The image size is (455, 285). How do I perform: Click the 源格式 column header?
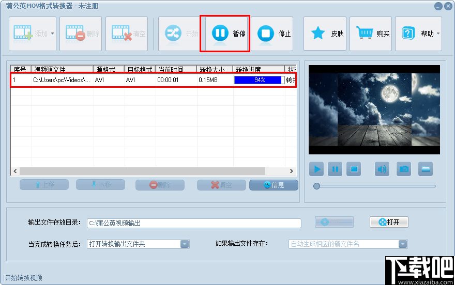click(x=109, y=69)
